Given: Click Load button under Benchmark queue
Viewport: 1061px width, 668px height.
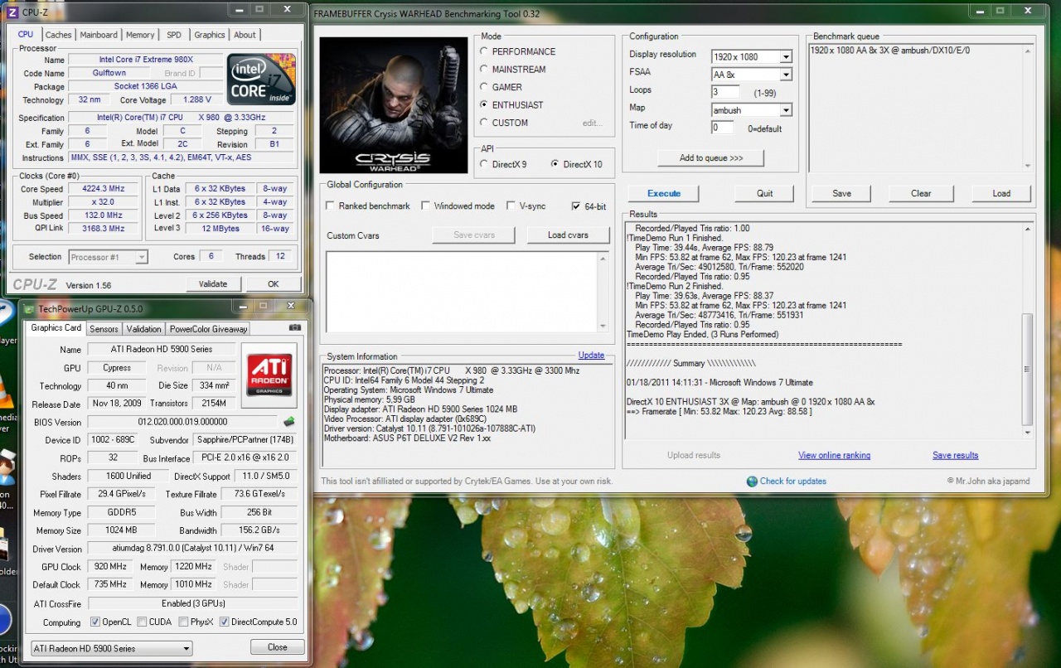Looking at the screenshot, I should click(1001, 193).
